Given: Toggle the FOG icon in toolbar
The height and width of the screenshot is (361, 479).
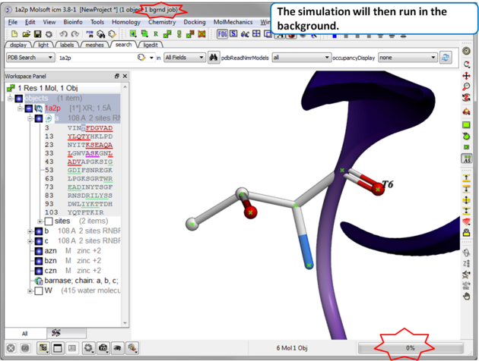Looking at the screenshot, I should [222, 34].
